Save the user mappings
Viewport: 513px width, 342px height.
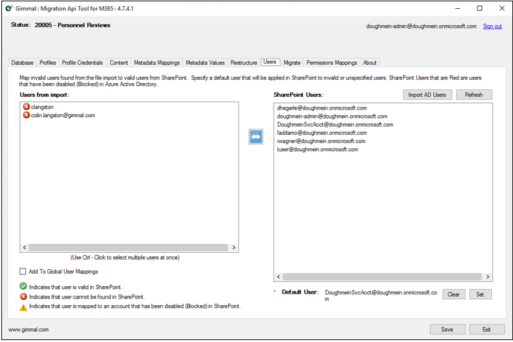[448, 329]
